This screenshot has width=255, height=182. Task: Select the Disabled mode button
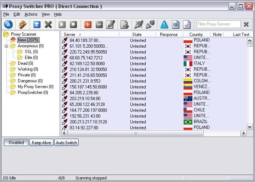pyautogui.click(x=16, y=143)
